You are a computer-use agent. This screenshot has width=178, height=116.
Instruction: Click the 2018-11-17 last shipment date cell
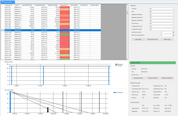pyautogui.click(x=41, y=28)
